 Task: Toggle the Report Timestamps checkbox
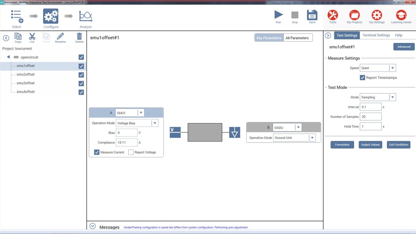362,78
